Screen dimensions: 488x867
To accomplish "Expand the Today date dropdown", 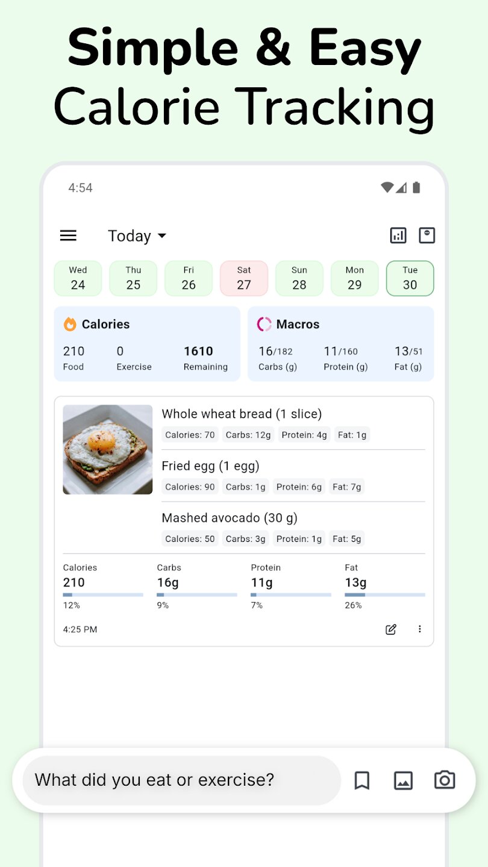I will 137,236.
